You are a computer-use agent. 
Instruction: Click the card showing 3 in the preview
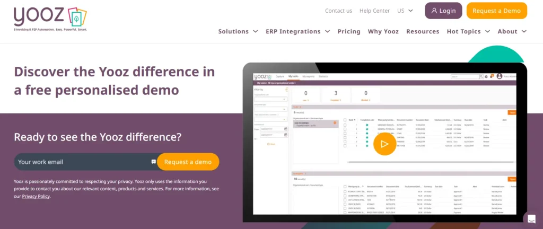336,95
